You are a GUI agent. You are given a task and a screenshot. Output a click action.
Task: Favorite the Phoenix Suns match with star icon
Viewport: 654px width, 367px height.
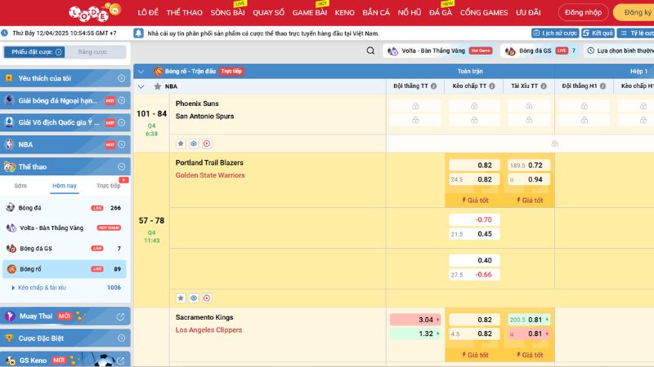(181, 144)
